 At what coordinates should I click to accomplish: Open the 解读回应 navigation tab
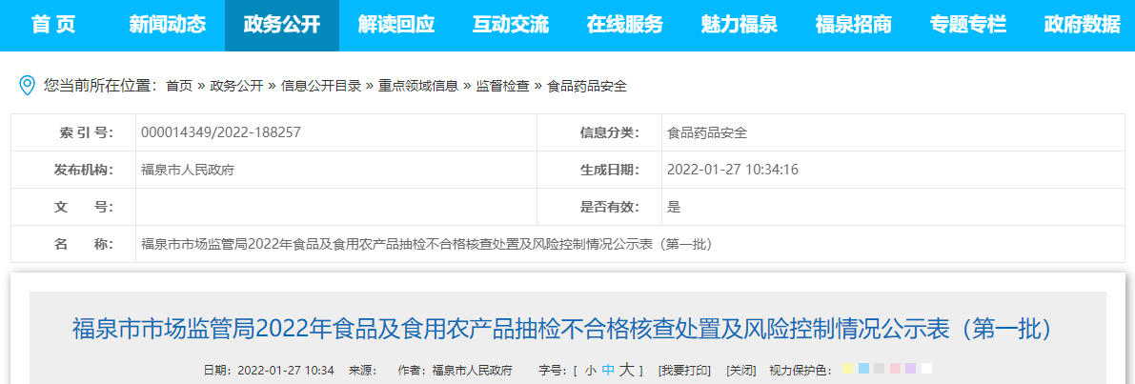(395, 26)
